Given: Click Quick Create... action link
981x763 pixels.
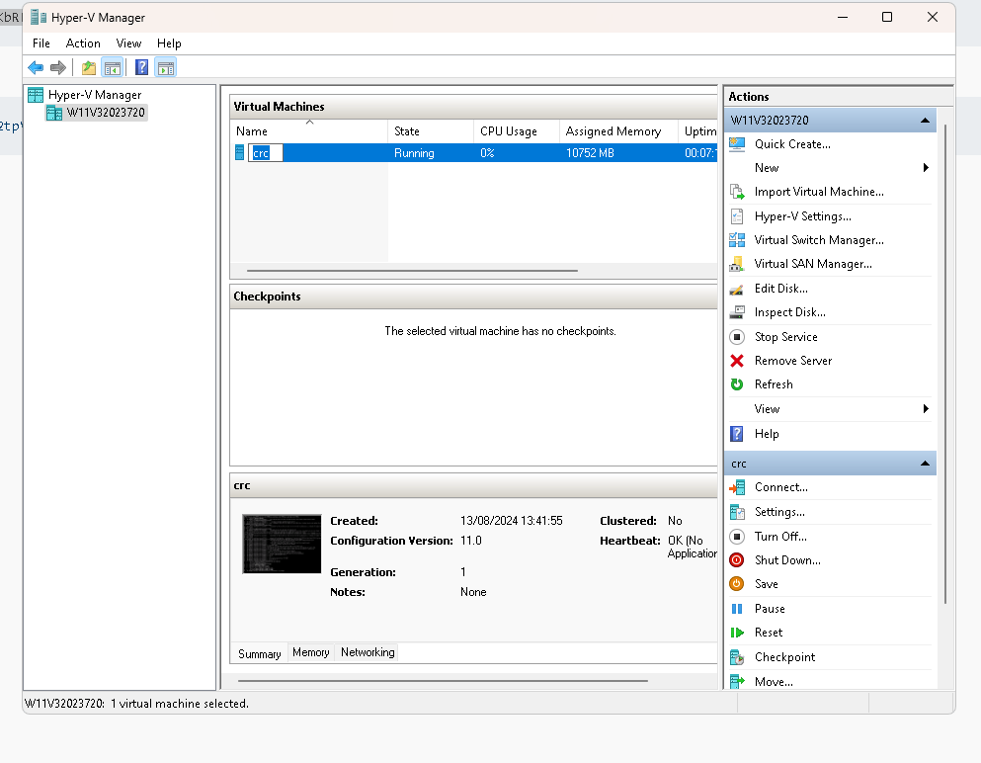Looking at the screenshot, I should coord(792,144).
